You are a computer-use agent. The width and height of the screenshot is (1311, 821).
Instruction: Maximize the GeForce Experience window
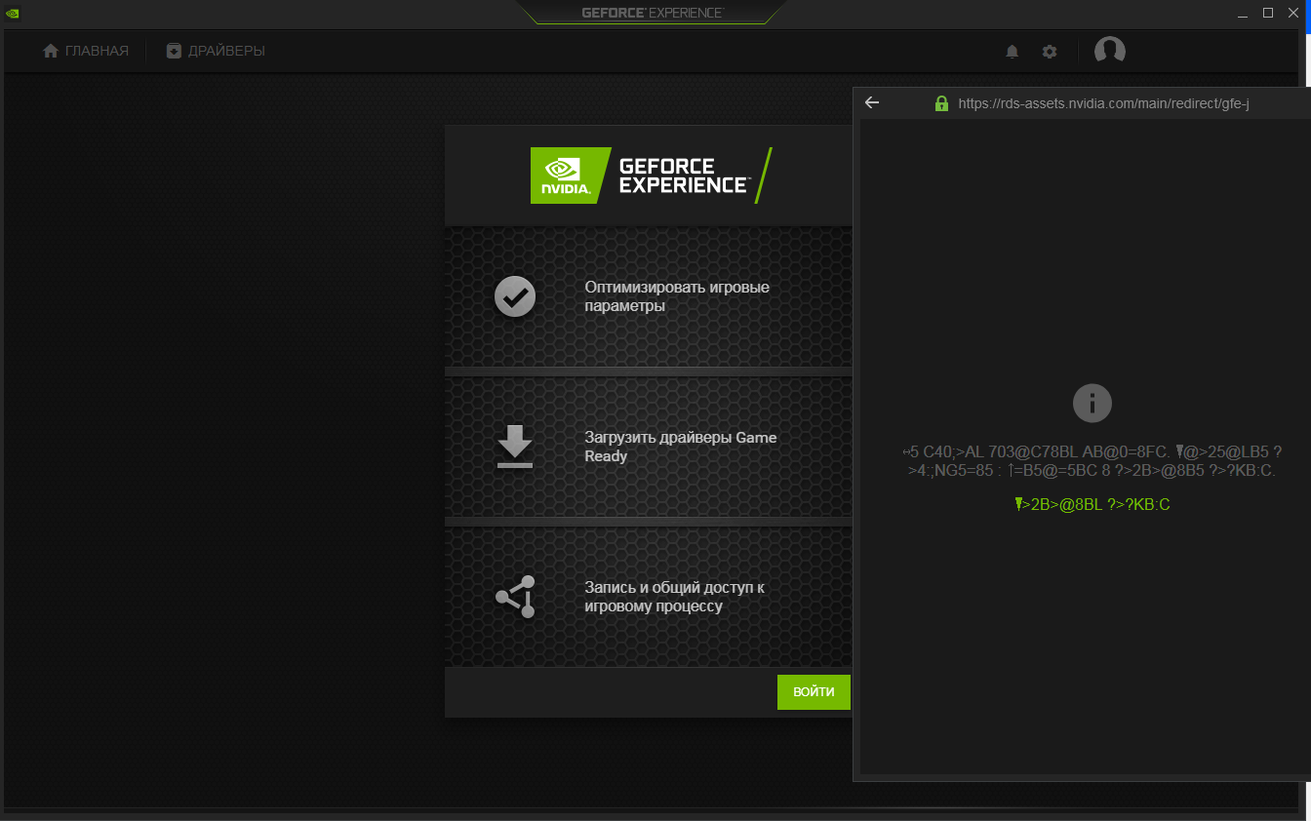[x=1268, y=13]
